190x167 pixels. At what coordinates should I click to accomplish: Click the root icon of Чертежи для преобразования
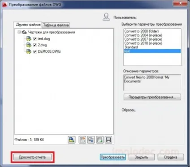pyautogui.click(x=24, y=32)
